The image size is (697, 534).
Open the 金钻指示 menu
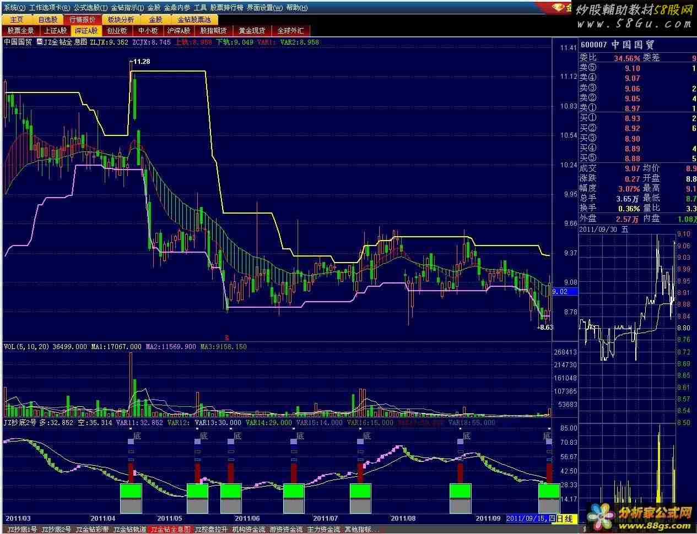[x=127, y=8]
